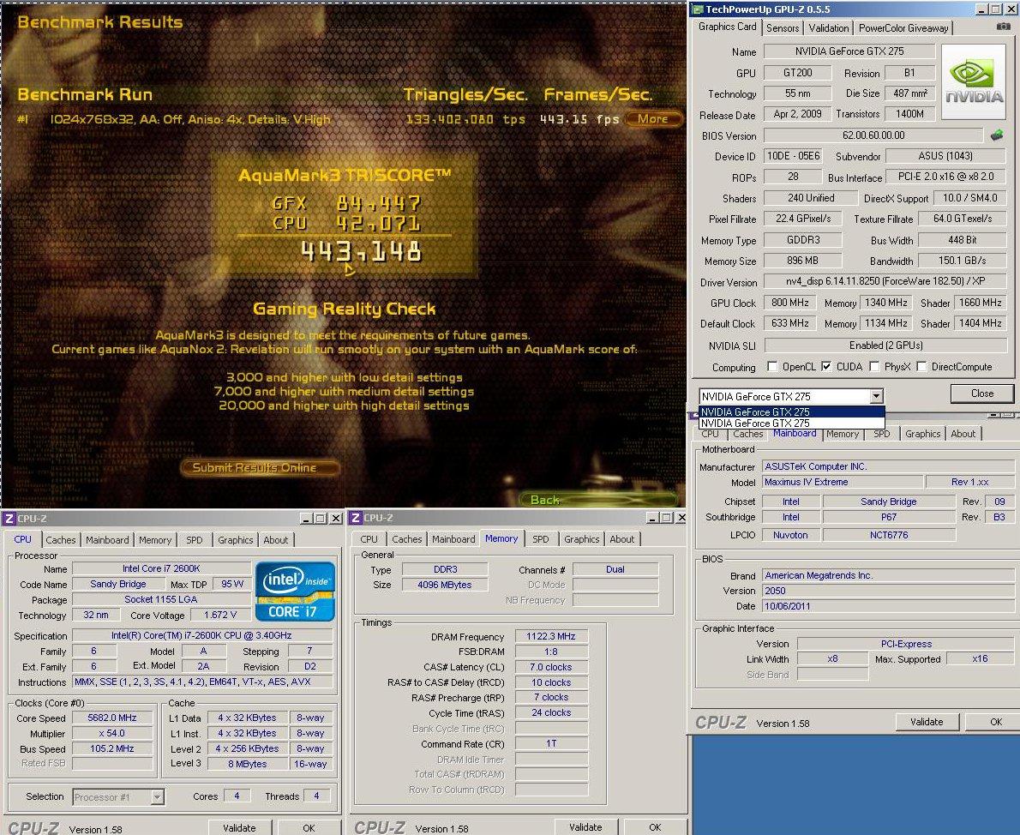Click the Close button in GPU-Z
Viewport: 1020px width, 835px height.
(x=981, y=393)
